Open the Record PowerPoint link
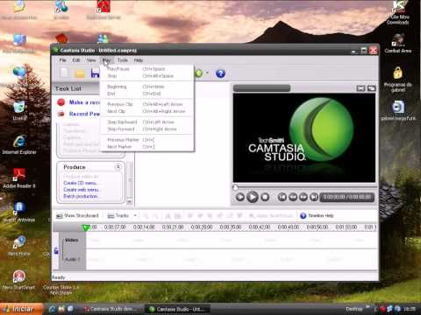Image resolution: width=421 pixels, height=315 pixels. pyautogui.click(x=84, y=114)
